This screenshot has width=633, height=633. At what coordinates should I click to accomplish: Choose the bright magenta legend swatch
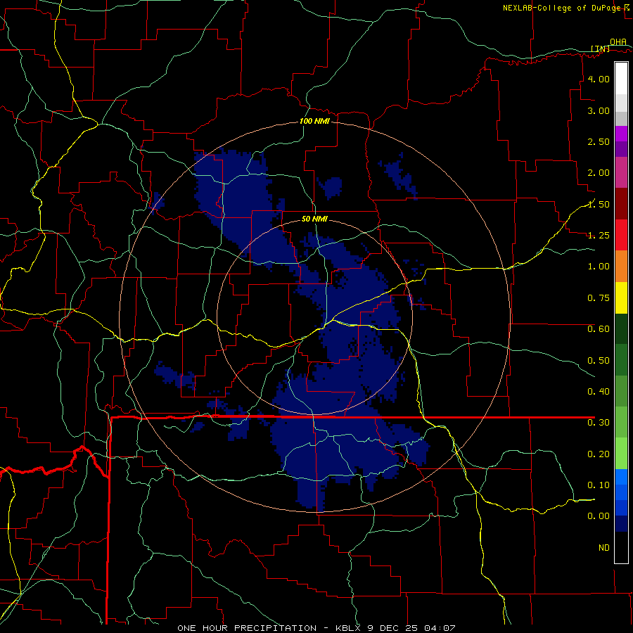point(621,134)
